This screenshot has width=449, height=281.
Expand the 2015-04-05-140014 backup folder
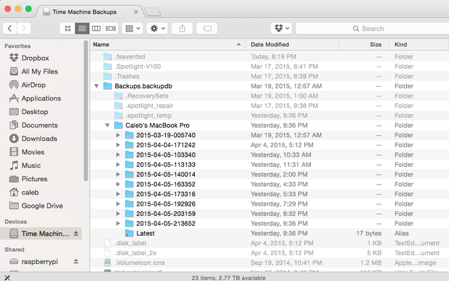click(118, 174)
